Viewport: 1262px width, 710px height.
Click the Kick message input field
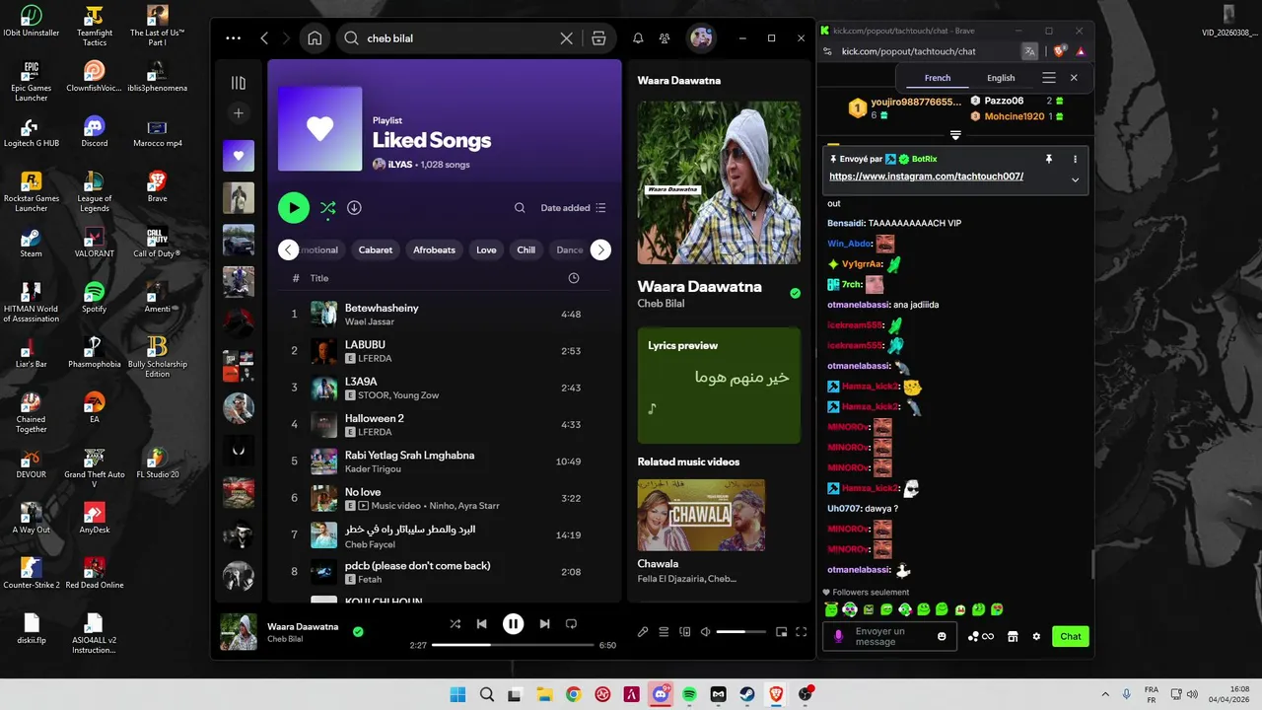click(889, 636)
